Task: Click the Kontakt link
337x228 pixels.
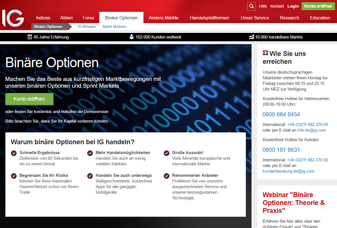Action: [277, 6]
